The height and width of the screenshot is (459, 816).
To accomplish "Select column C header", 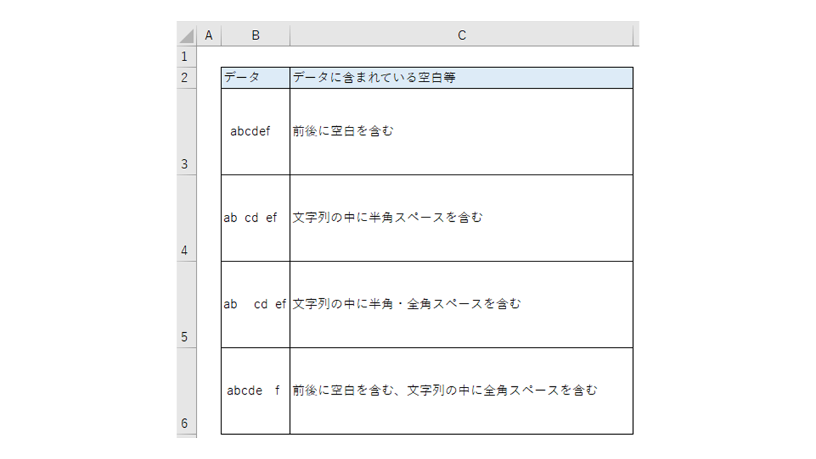I will 462,36.
